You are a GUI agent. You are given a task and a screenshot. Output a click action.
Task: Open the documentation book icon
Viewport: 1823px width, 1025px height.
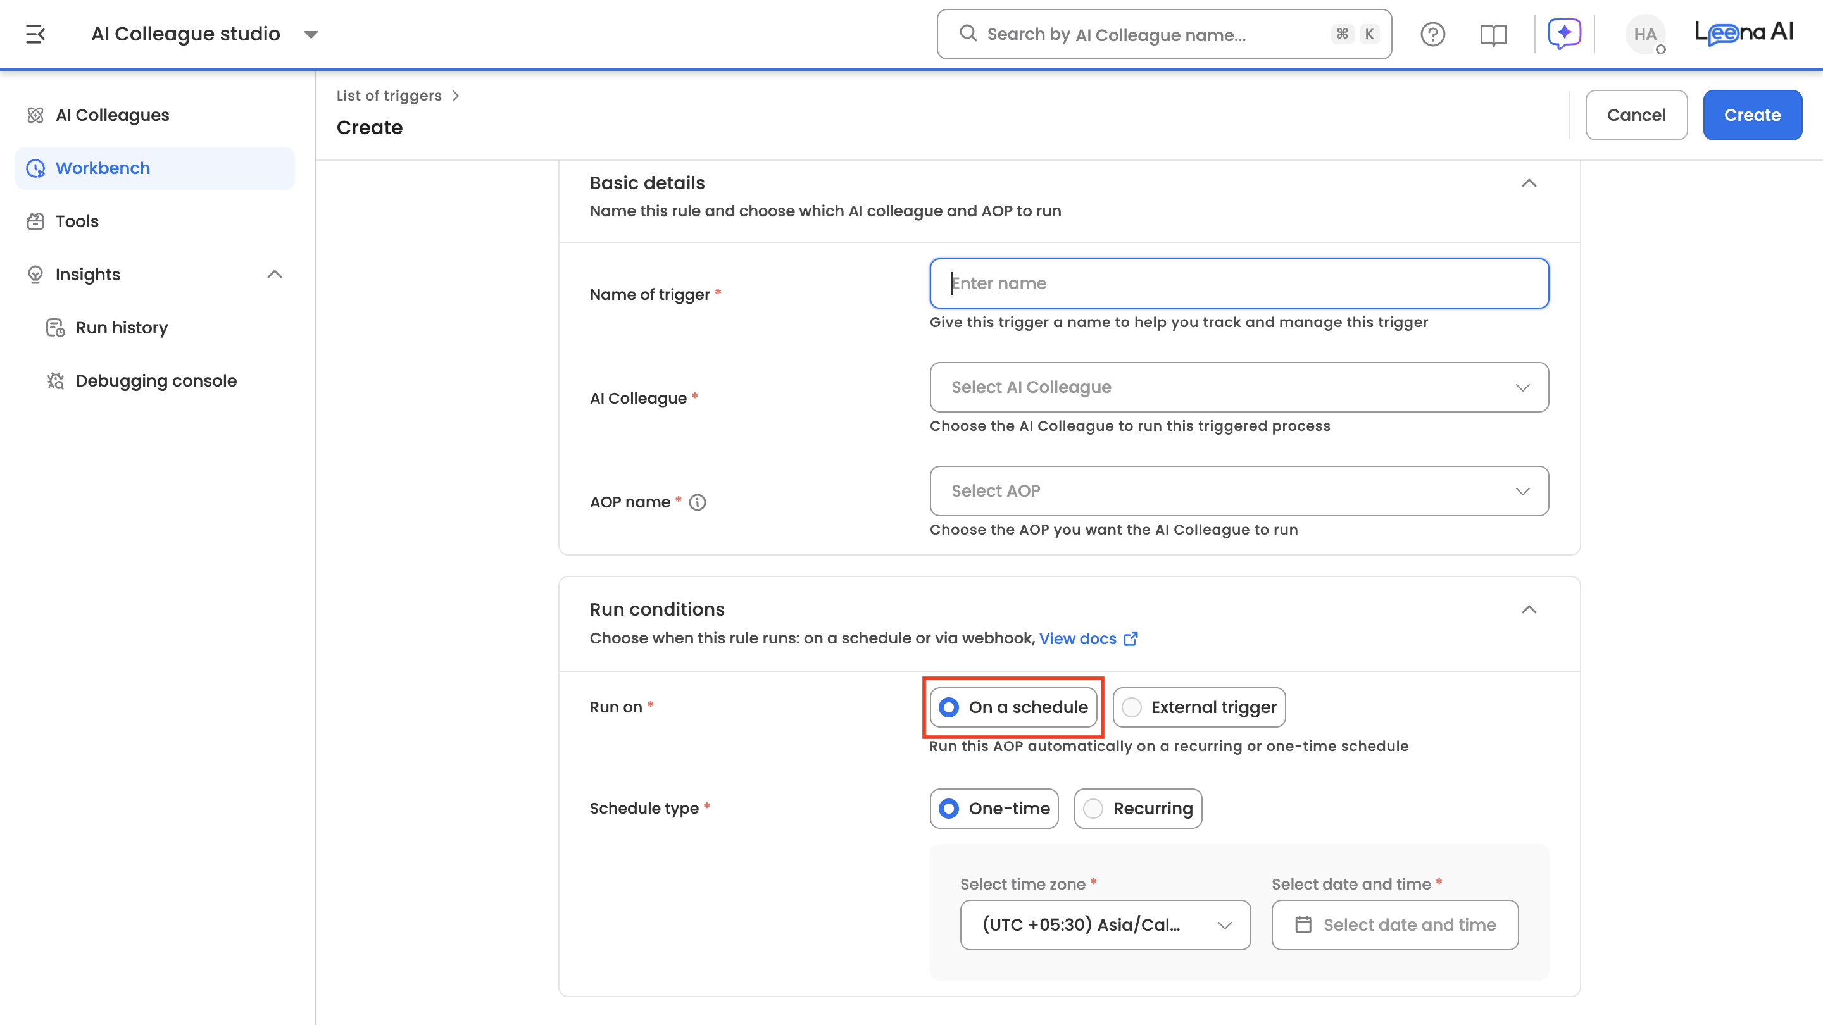point(1493,34)
